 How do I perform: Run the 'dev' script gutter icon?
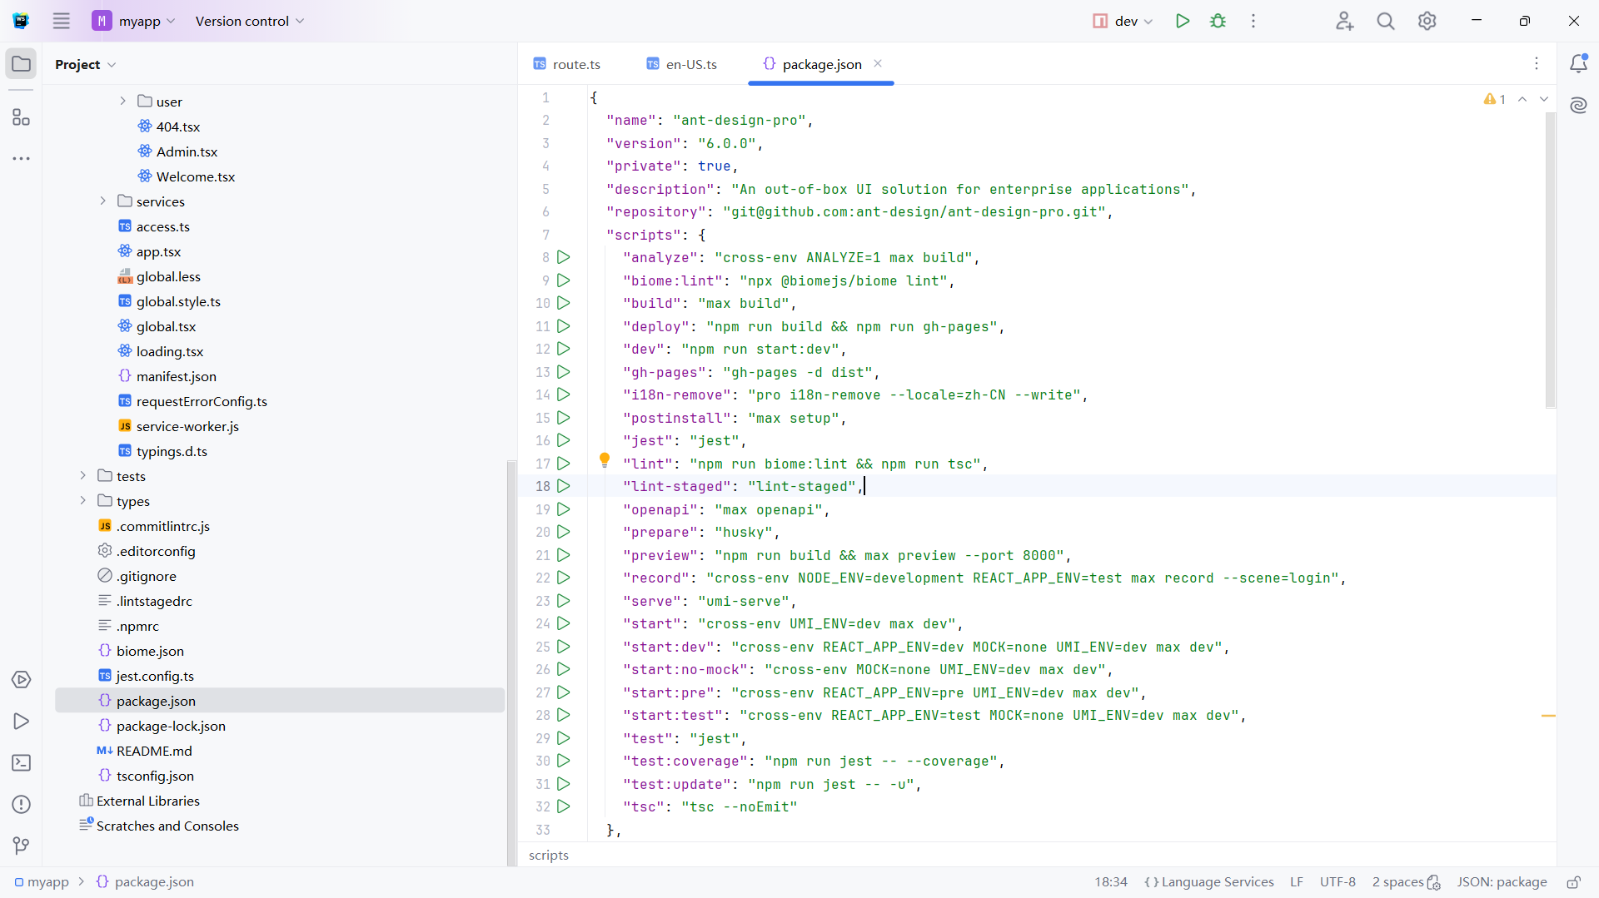coord(564,349)
